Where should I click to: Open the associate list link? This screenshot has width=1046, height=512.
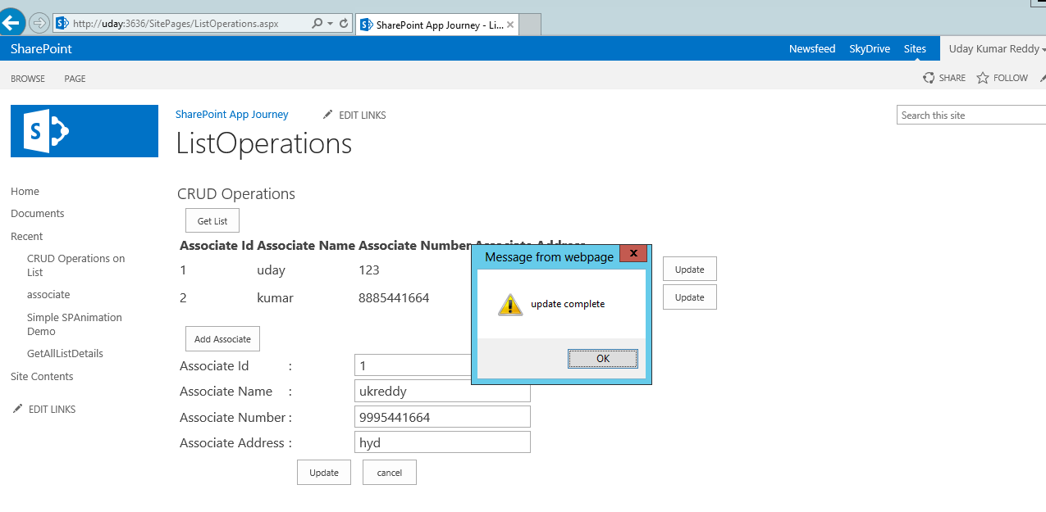pos(48,294)
